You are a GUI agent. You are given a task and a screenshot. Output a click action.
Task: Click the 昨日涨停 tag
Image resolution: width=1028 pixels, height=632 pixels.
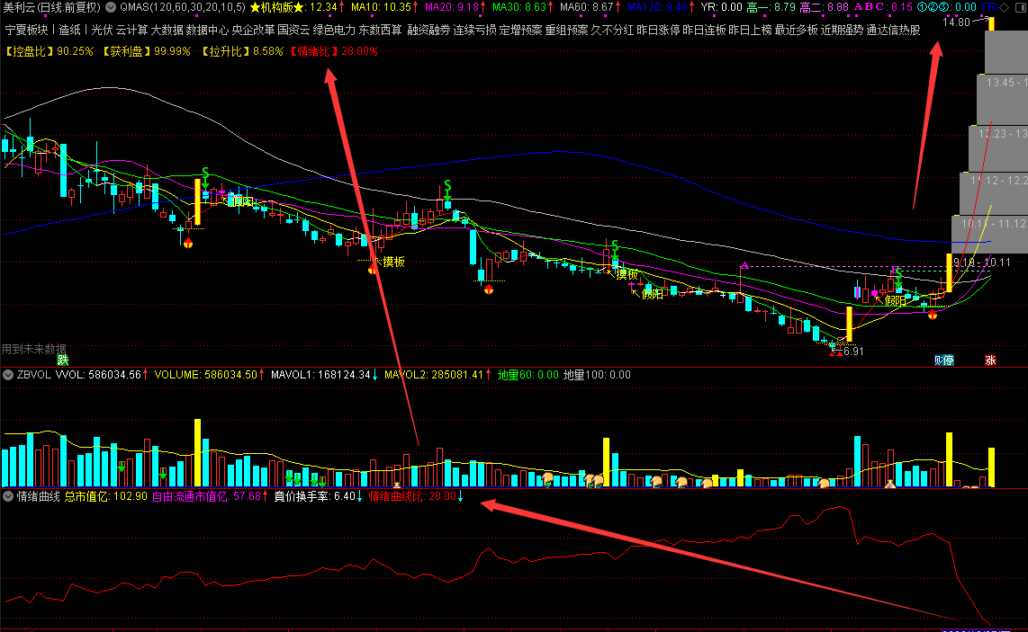[x=658, y=31]
